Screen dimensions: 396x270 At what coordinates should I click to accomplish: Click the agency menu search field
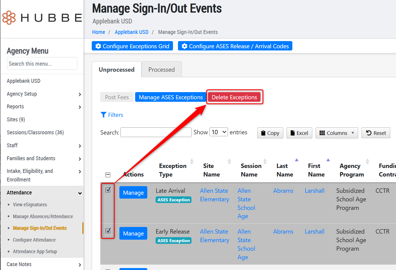point(42,63)
